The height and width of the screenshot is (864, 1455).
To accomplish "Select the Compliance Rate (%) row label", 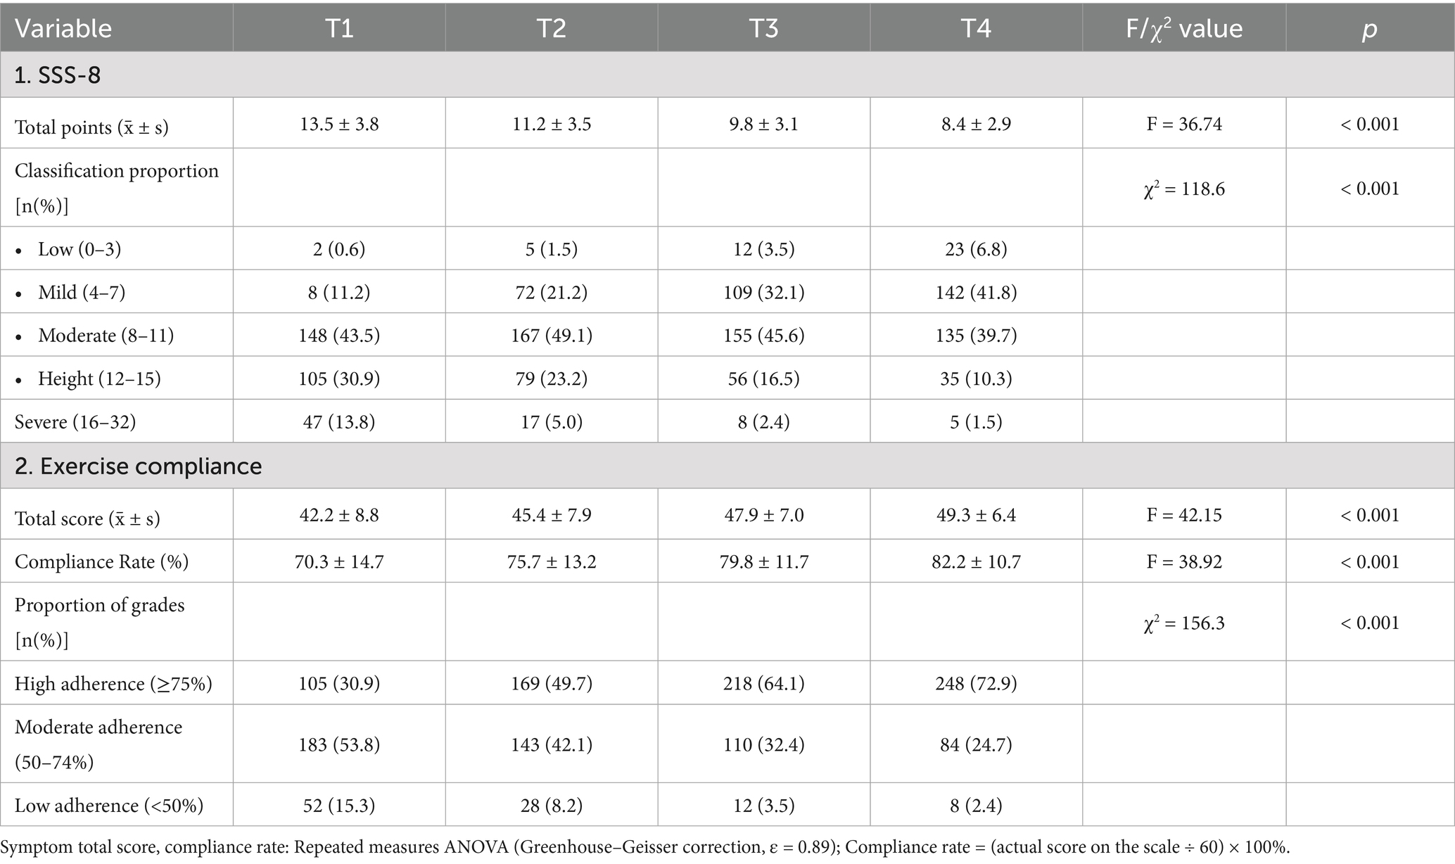I will [101, 561].
